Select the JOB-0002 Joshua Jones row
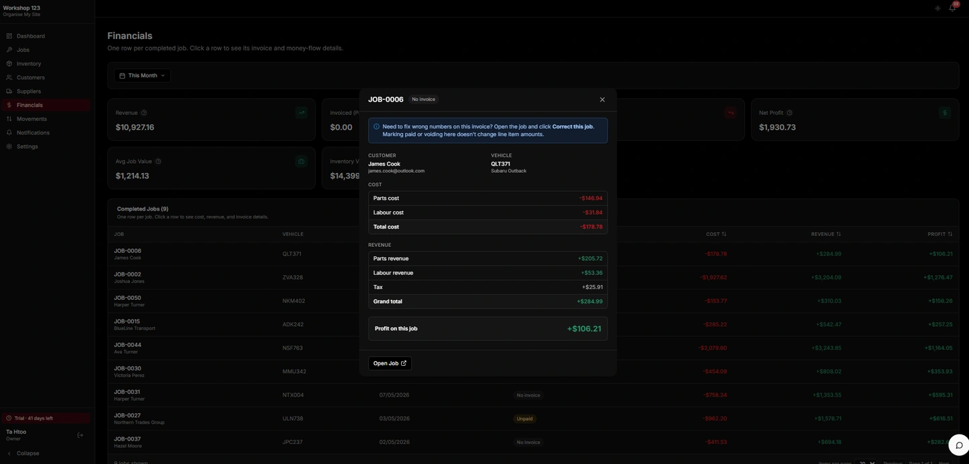This screenshot has height=464, width=969. pyautogui.click(x=533, y=277)
